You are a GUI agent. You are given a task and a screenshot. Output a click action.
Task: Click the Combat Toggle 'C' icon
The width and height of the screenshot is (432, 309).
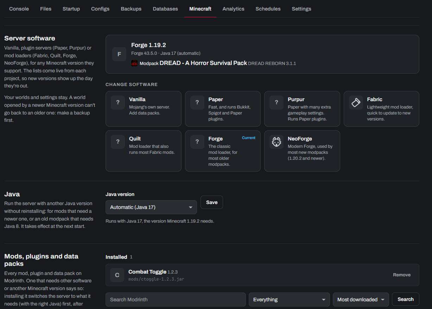point(117,275)
